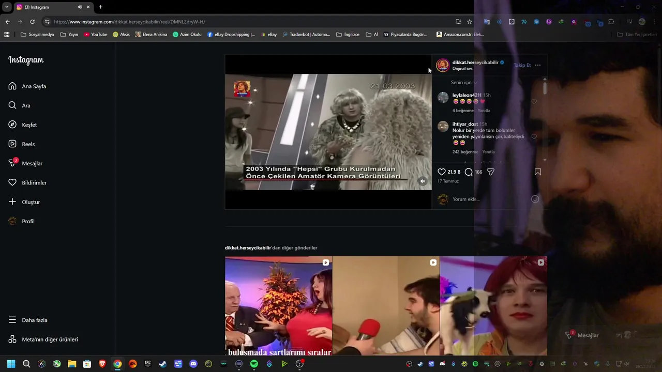Open Instagram home via Ana Sayfa
Viewport: 662px width, 372px height.
(27, 86)
